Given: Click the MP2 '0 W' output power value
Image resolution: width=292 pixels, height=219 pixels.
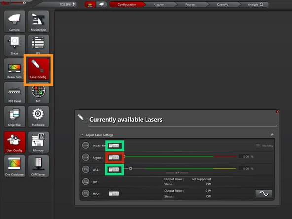Looking at the screenshot, I should tap(208, 191).
